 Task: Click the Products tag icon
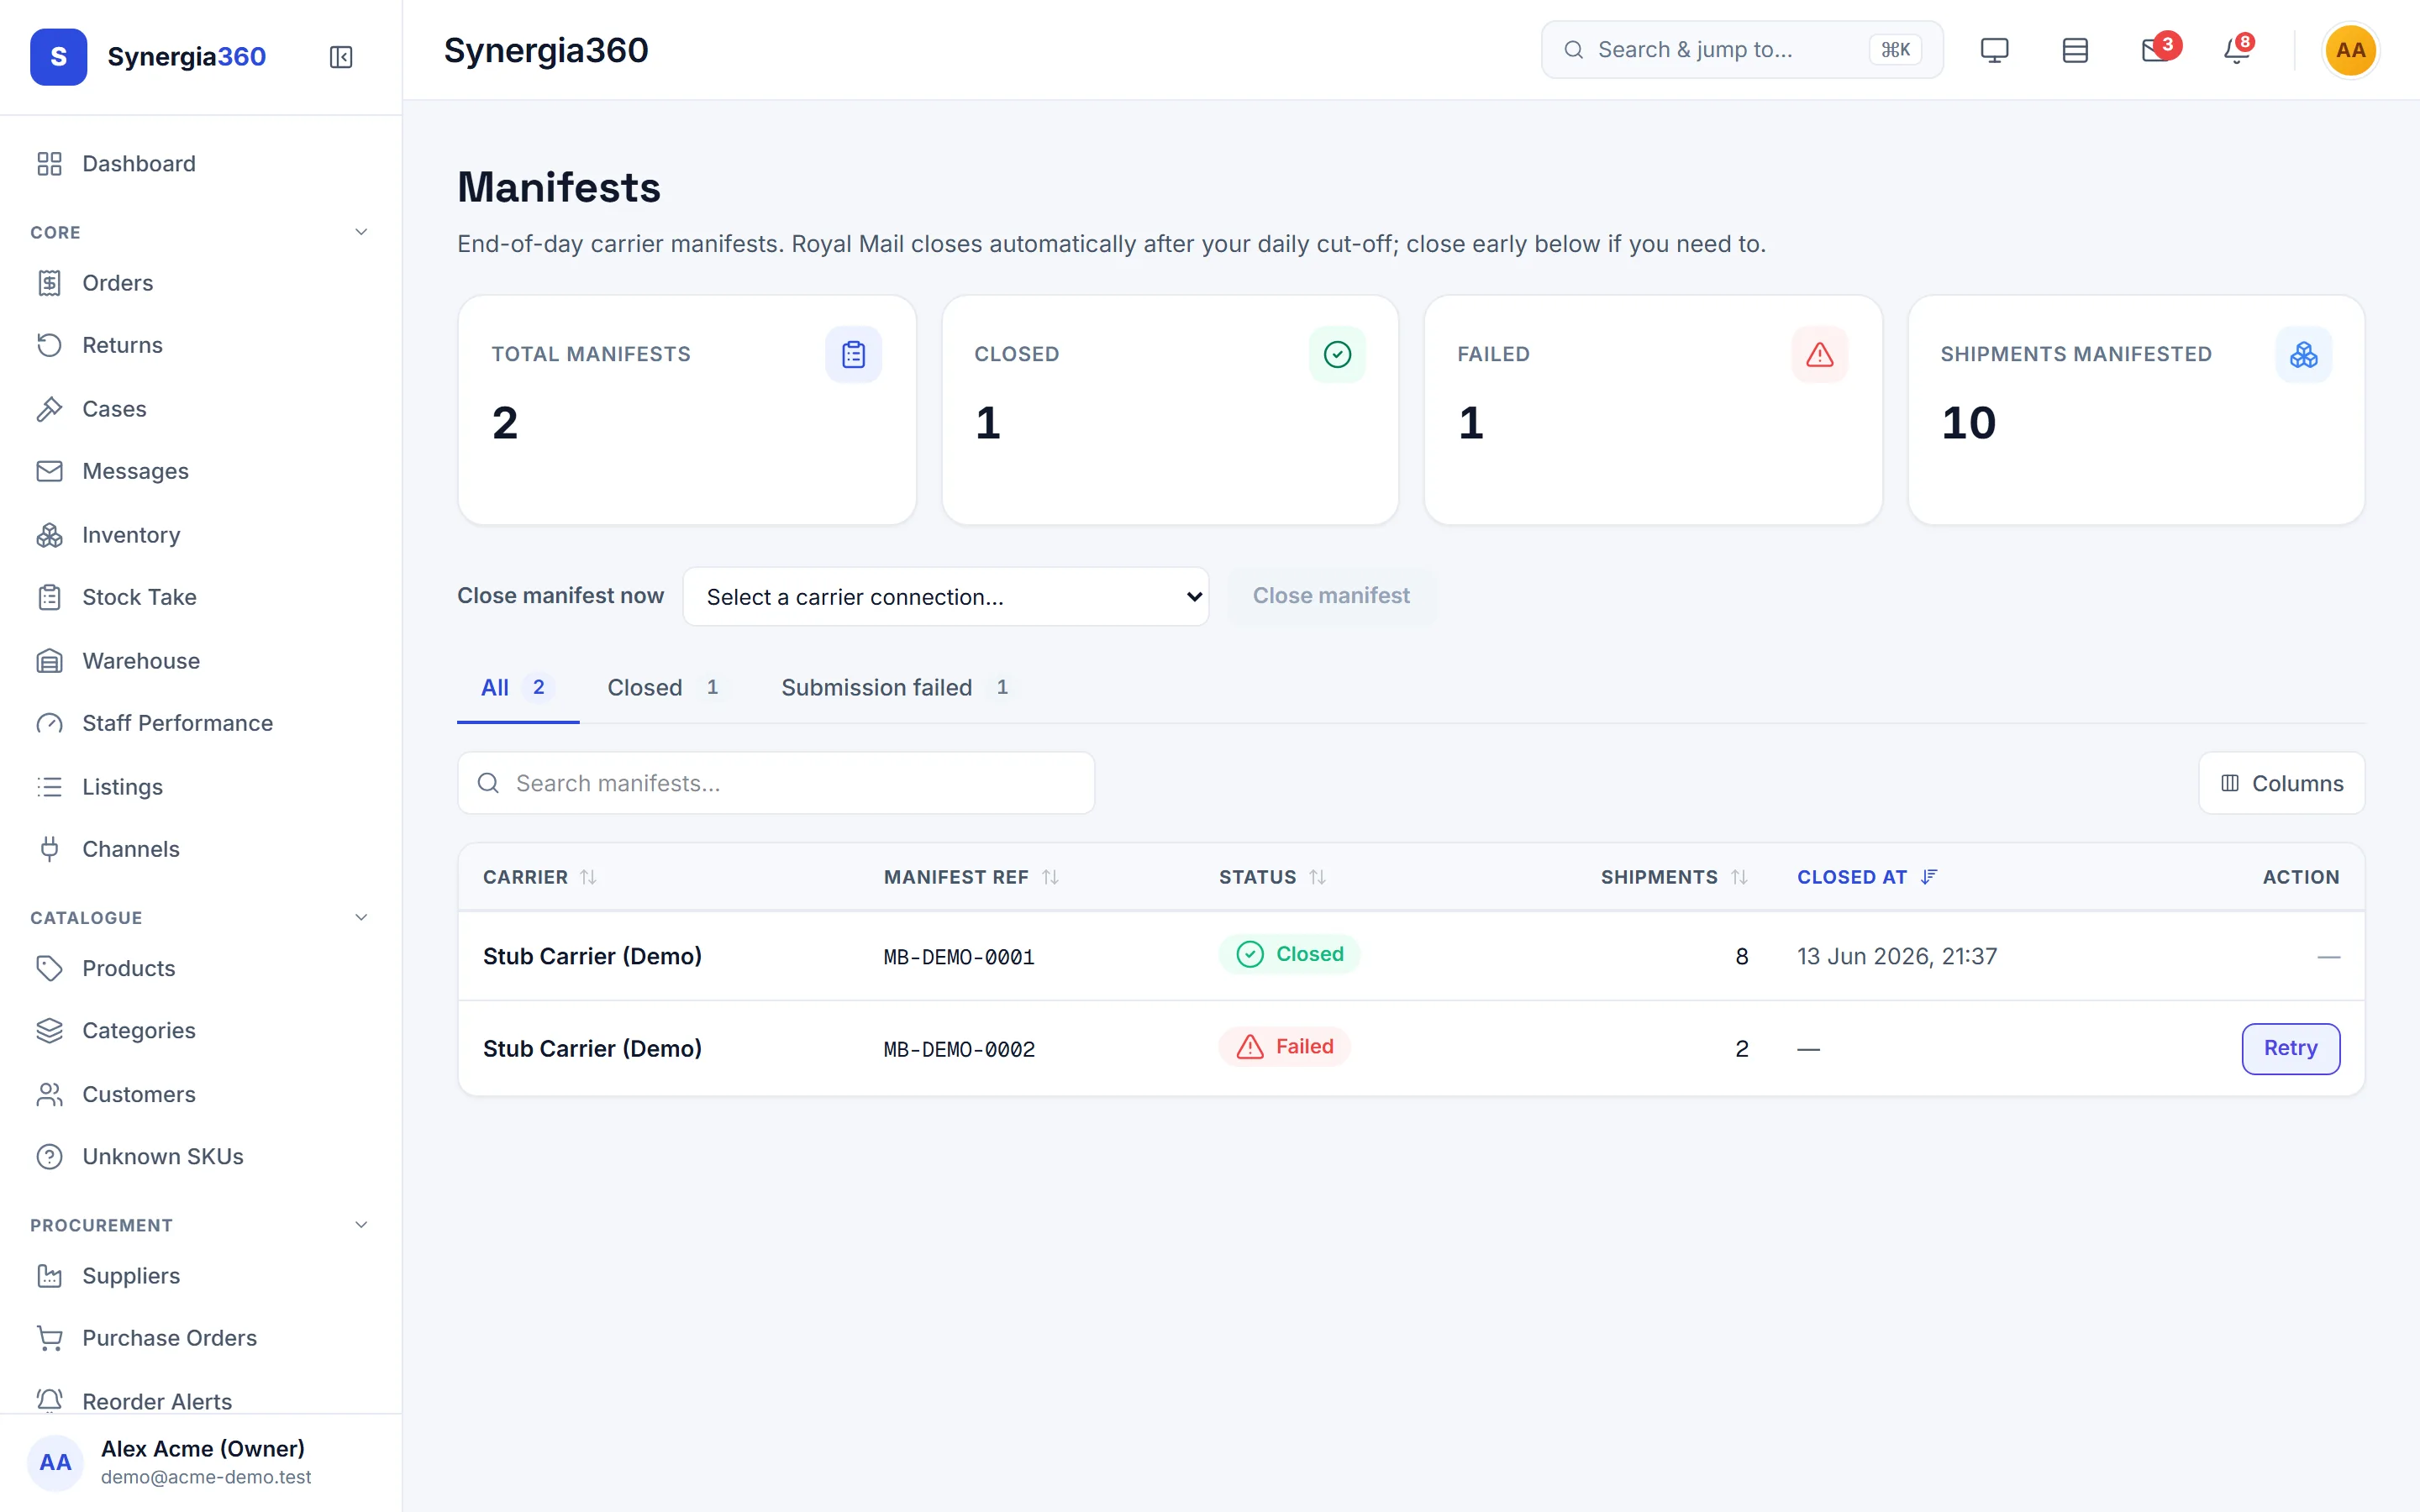click(x=49, y=968)
